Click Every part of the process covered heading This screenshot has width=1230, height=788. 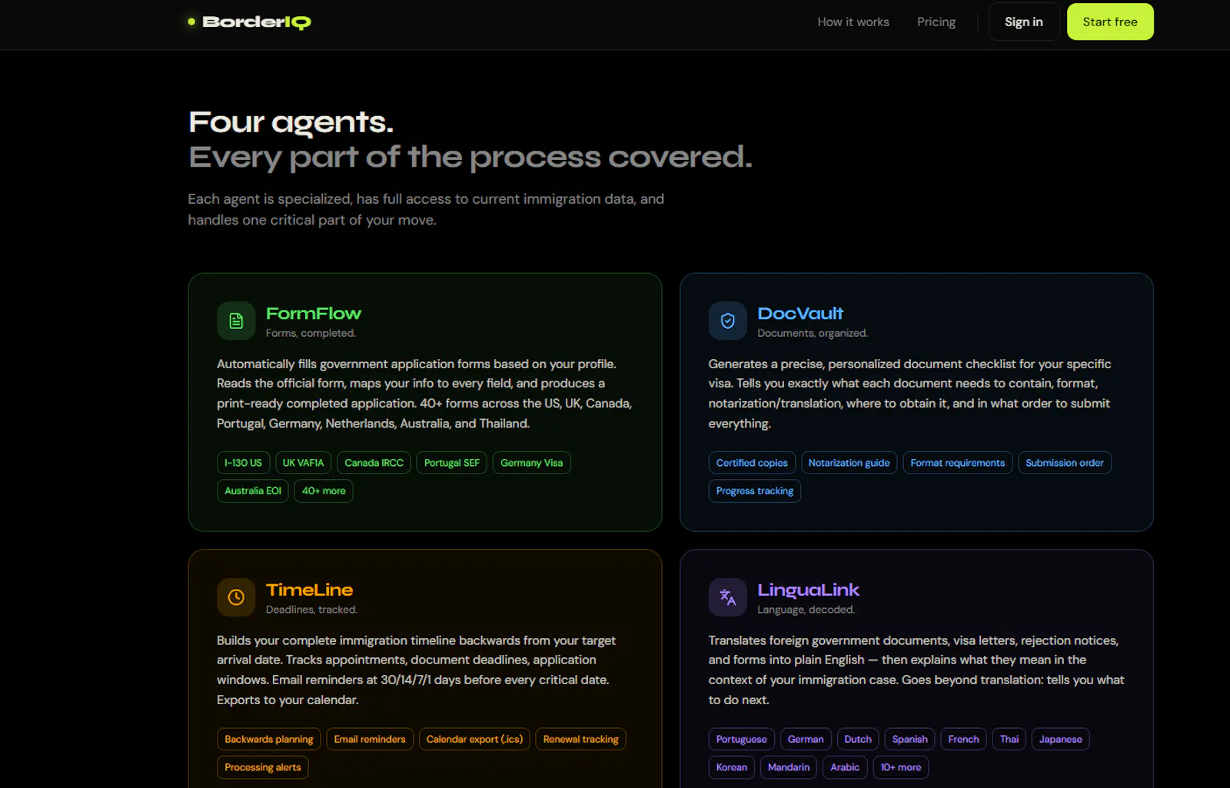(x=470, y=158)
